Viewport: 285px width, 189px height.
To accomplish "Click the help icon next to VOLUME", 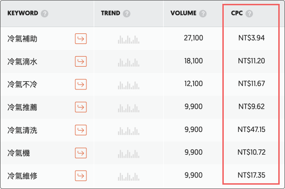I will [x=202, y=14].
